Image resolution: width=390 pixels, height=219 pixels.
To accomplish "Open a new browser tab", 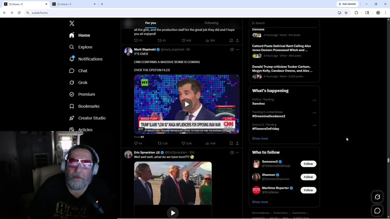I will [102, 4].
